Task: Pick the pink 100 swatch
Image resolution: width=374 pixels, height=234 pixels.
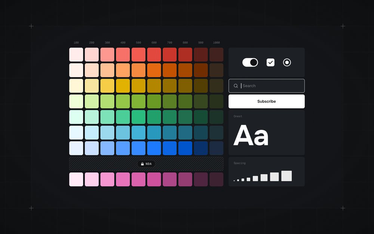Action: pos(76,179)
